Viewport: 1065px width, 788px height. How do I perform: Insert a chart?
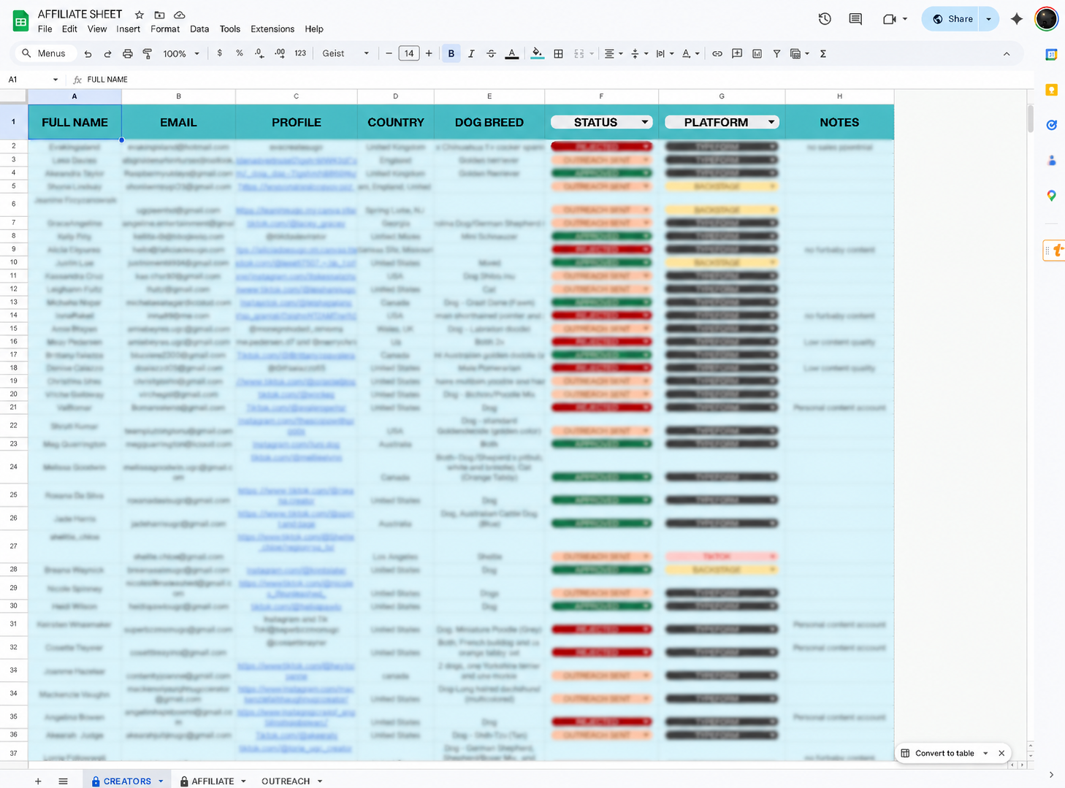click(x=757, y=53)
